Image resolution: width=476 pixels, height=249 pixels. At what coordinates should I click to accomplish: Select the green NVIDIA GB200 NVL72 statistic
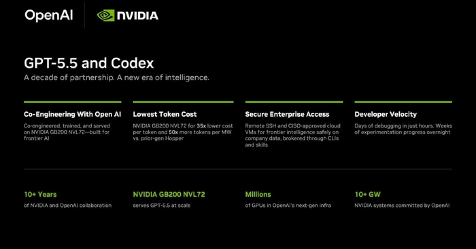(x=169, y=194)
